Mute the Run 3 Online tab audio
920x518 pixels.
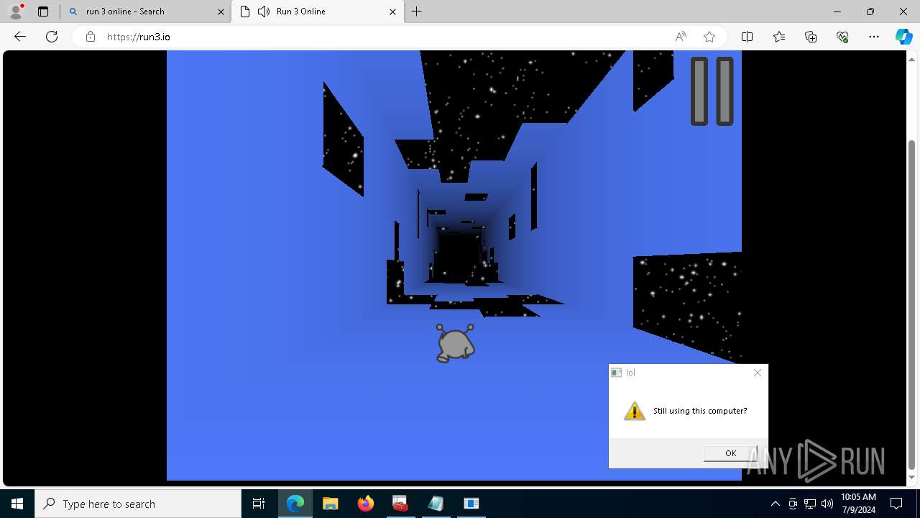click(264, 12)
